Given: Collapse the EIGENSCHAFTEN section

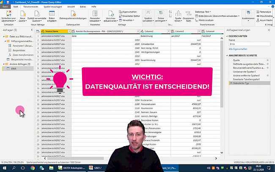Looking at the screenshot, I should [x=227, y=36].
